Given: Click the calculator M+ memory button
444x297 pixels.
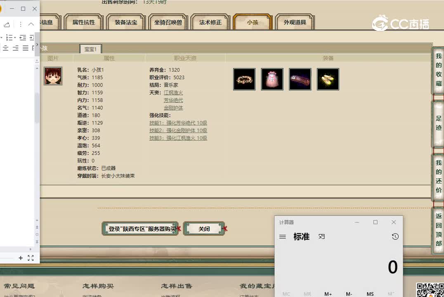Looking at the screenshot, I should tap(328, 294).
